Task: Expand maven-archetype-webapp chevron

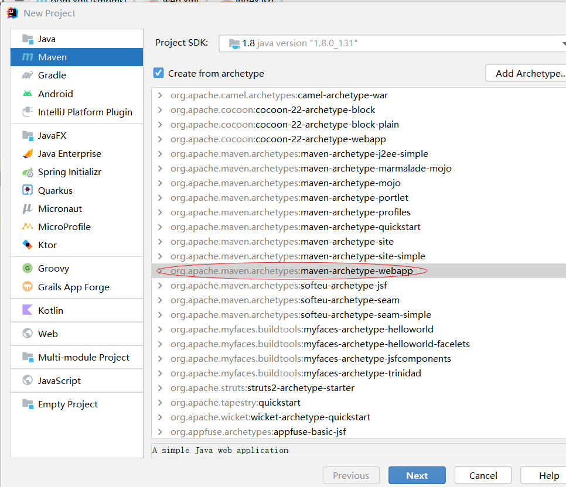Action: coord(160,270)
